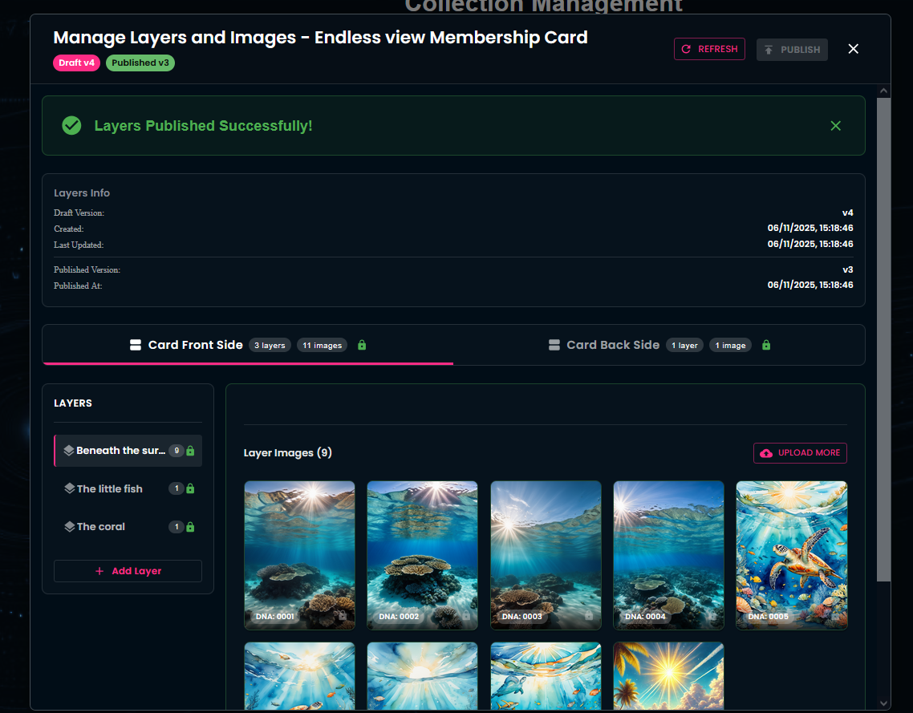
Task: Click the scroll down arrow of the scrollbar
Action: (883, 703)
